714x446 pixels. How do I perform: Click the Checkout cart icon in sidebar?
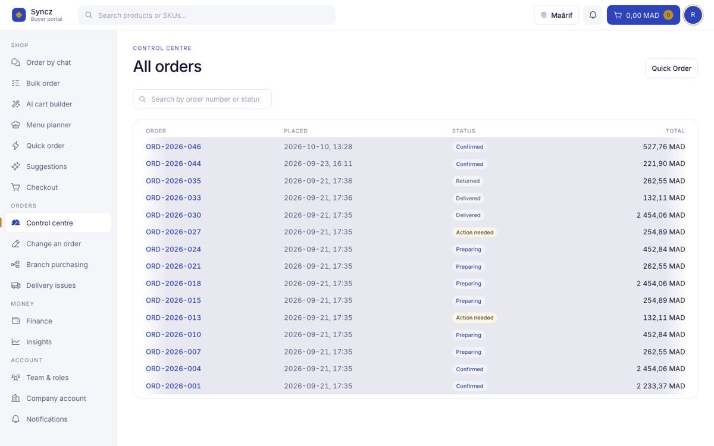point(15,187)
